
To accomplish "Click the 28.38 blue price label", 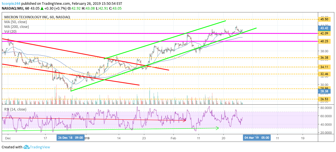I will [324, 91].
